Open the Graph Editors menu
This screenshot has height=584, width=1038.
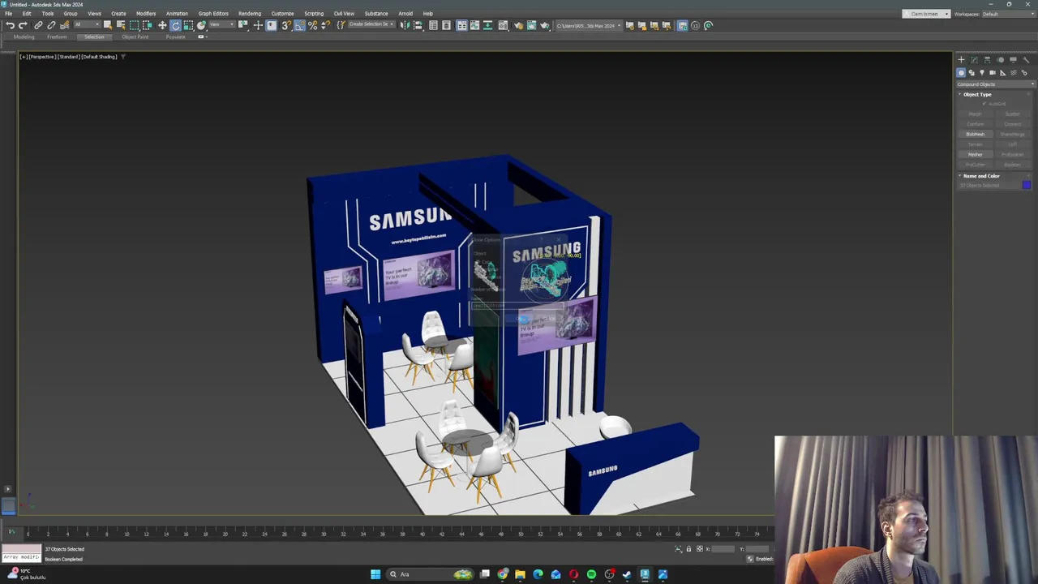[x=213, y=14]
